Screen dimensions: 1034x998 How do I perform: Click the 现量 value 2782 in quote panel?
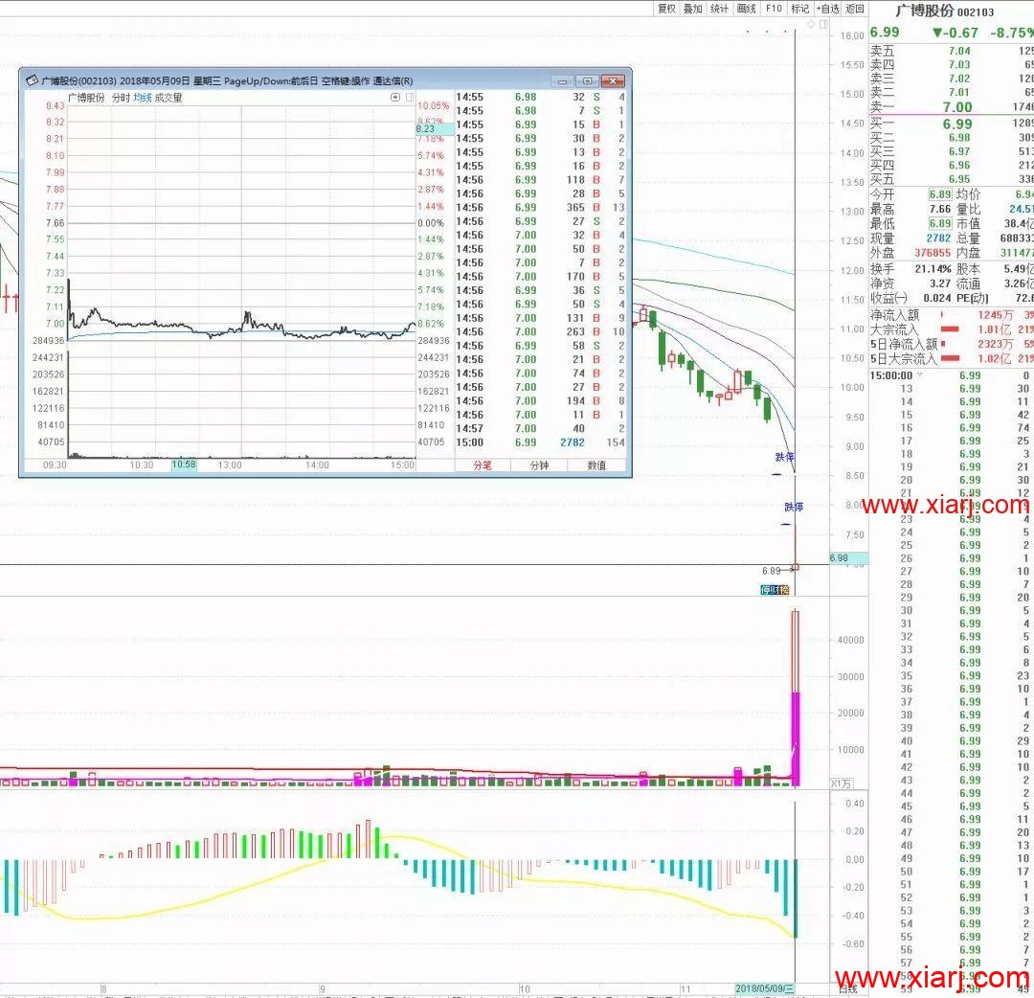click(x=938, y=238)
